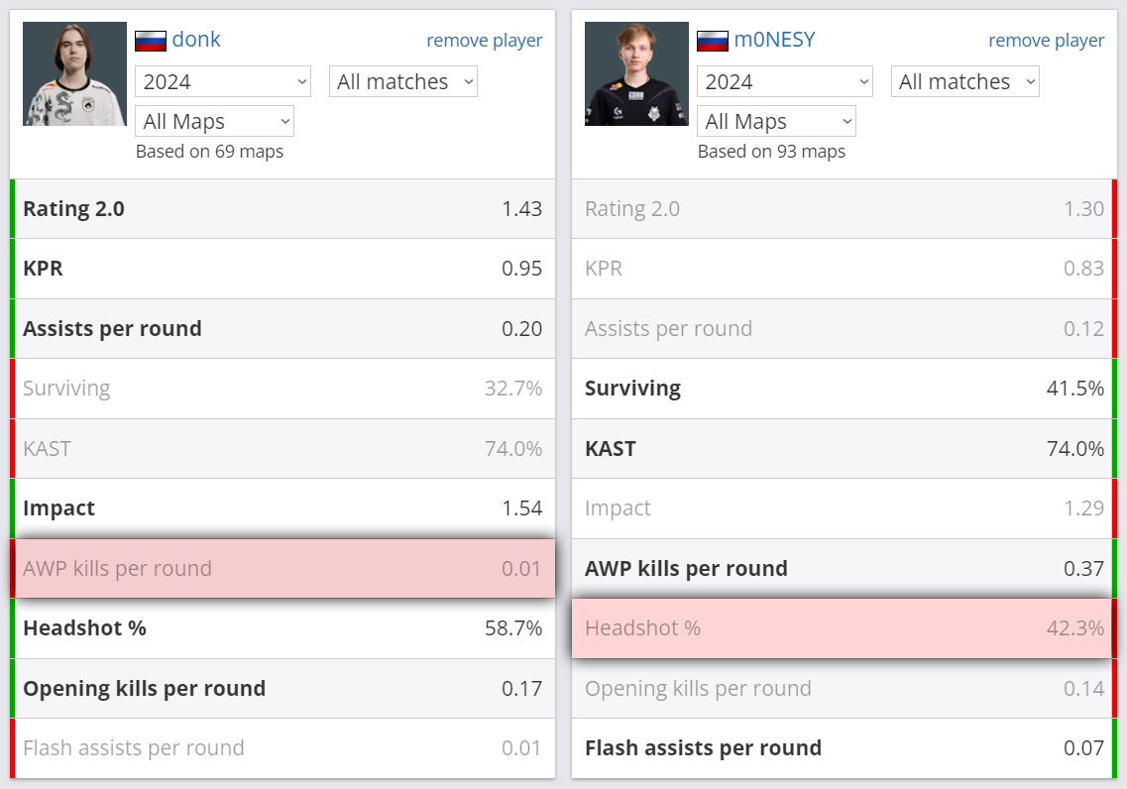Open m0NESY's player profile link
1127x789 pixels.
(775, 40)
